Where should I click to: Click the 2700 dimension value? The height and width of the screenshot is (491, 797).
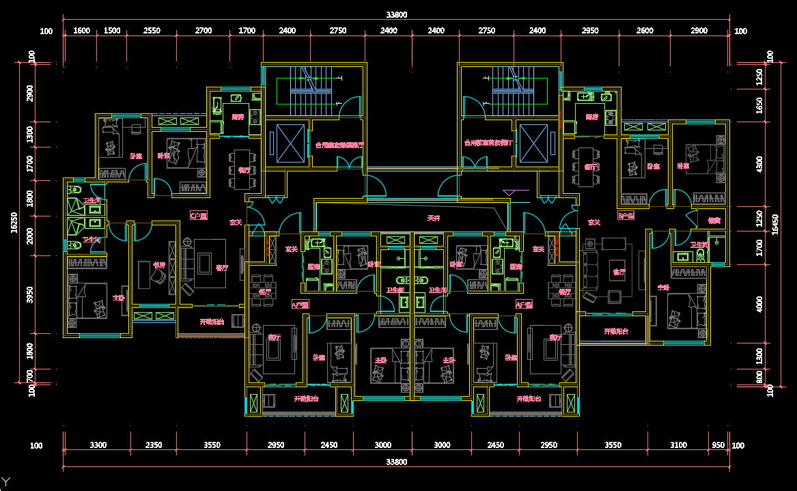click(204, 31)
